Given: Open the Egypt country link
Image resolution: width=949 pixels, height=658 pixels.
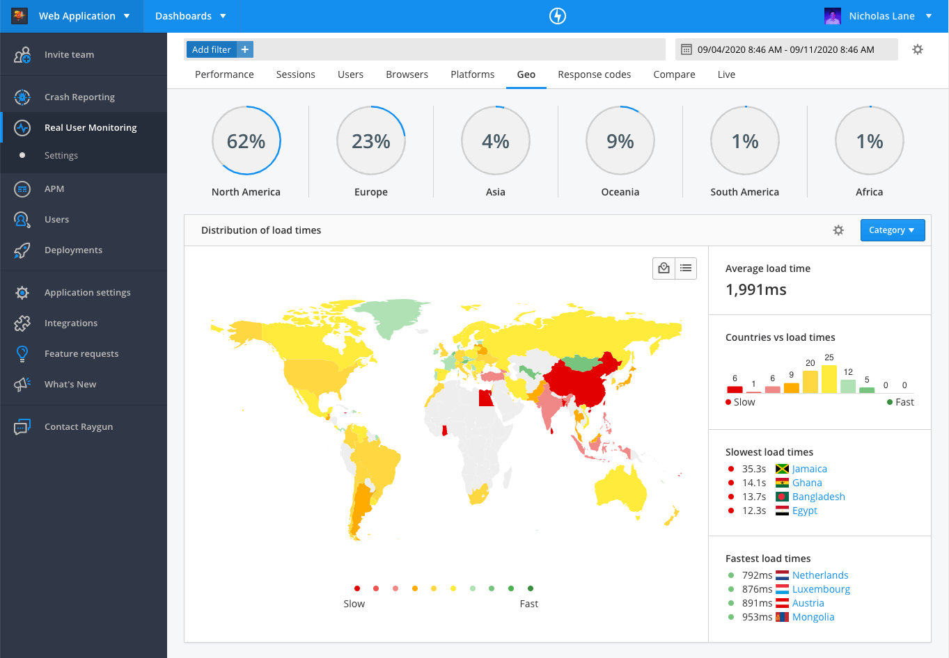Looking at the screenshot, I should pyautogui.click(x=805, y=511).
